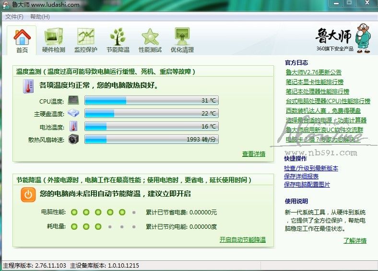Screen dimensions: 378x271
Task: Click the CPU chip icon beside CPU温度
Action: pos(73,101)
